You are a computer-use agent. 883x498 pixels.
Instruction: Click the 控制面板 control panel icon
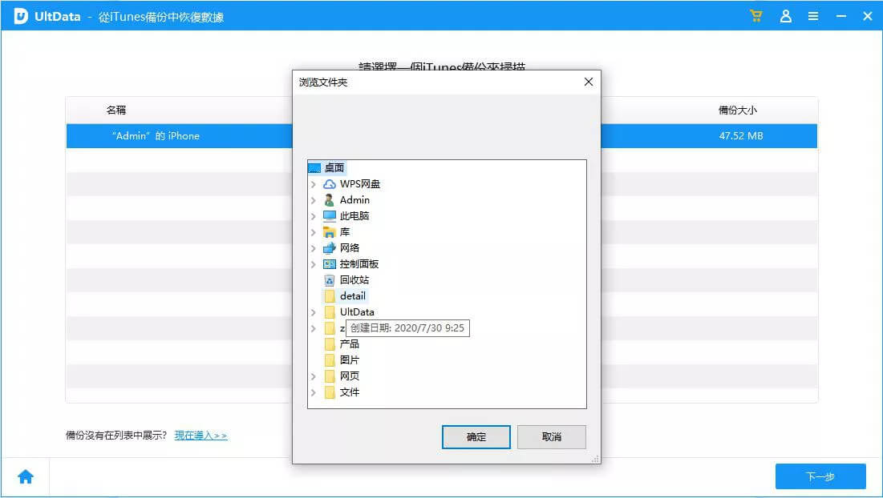tap(330, 264)
